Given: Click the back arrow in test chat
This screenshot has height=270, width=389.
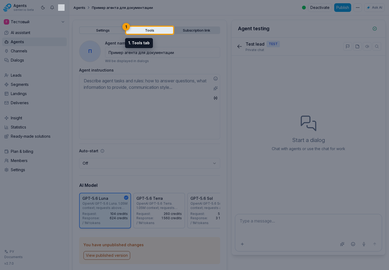Looking at the screenshot, I should click(x=240, y=46).
